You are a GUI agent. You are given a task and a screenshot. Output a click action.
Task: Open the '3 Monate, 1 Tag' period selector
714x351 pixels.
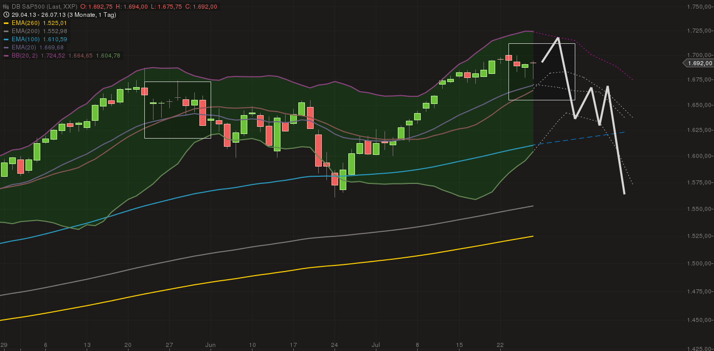click(x=92, y=15)
